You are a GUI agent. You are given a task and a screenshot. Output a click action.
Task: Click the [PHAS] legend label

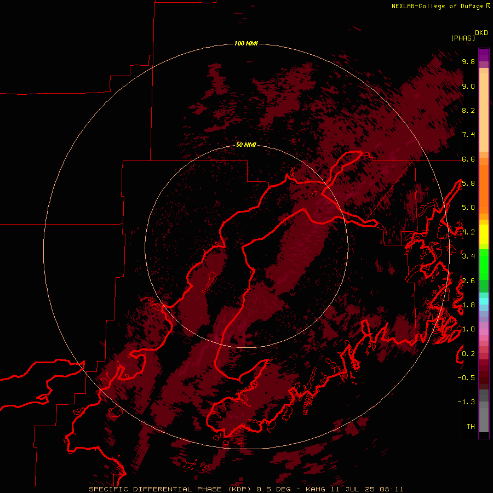tap(463, 38)
